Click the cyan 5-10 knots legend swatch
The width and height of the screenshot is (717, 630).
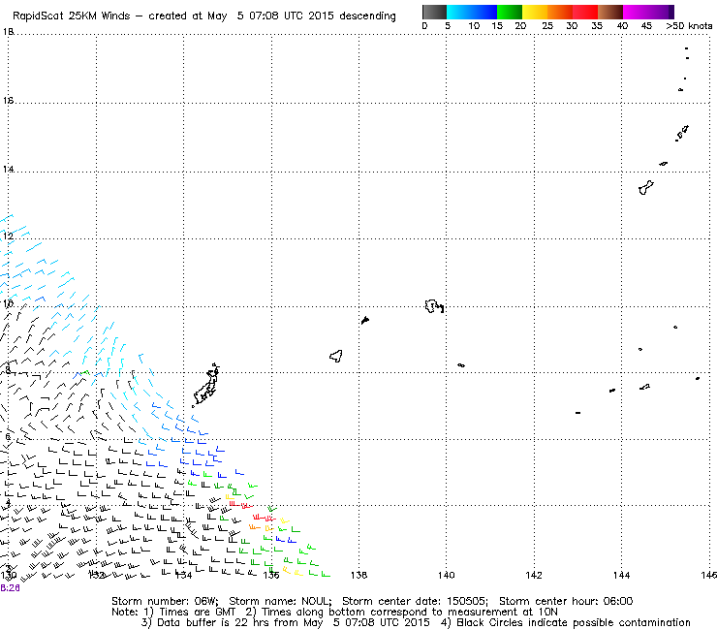pos(459,12)
